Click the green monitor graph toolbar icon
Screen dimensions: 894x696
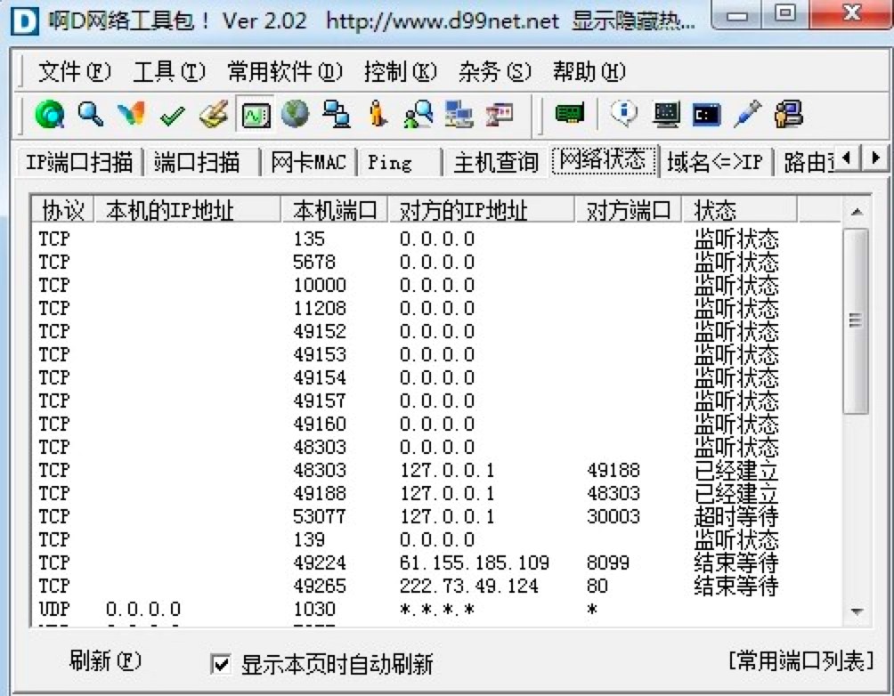(x=256, y=114)
